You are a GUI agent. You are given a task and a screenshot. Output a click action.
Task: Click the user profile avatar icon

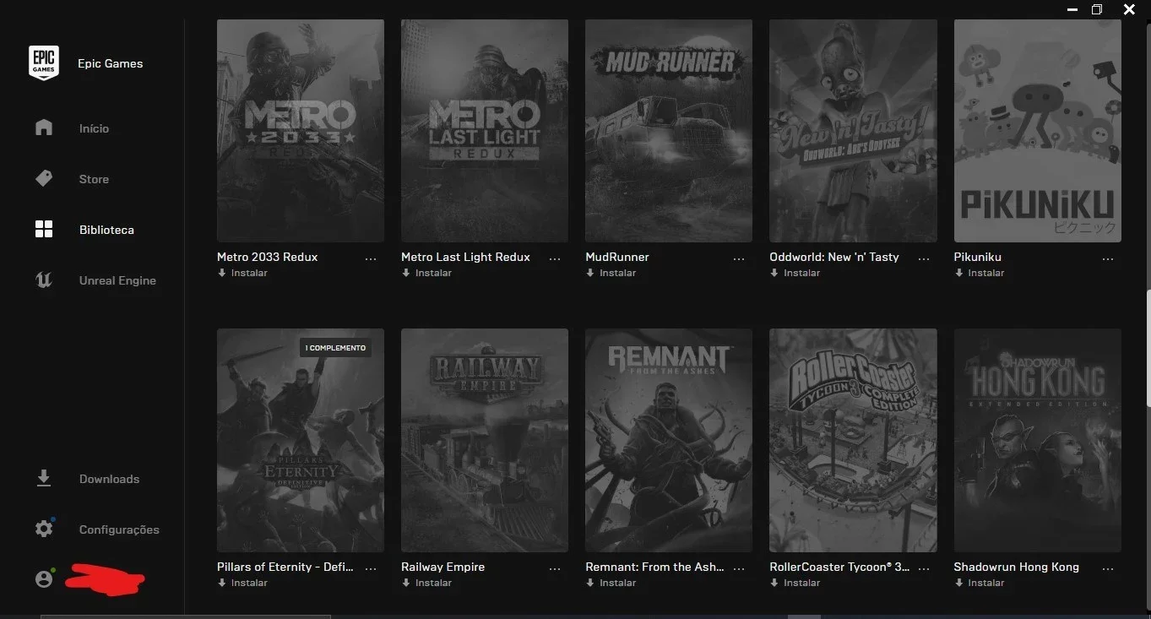point(44,579)
